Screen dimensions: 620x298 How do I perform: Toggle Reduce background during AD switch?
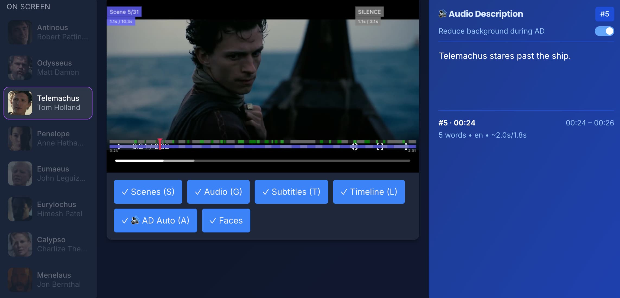[604, 31]
